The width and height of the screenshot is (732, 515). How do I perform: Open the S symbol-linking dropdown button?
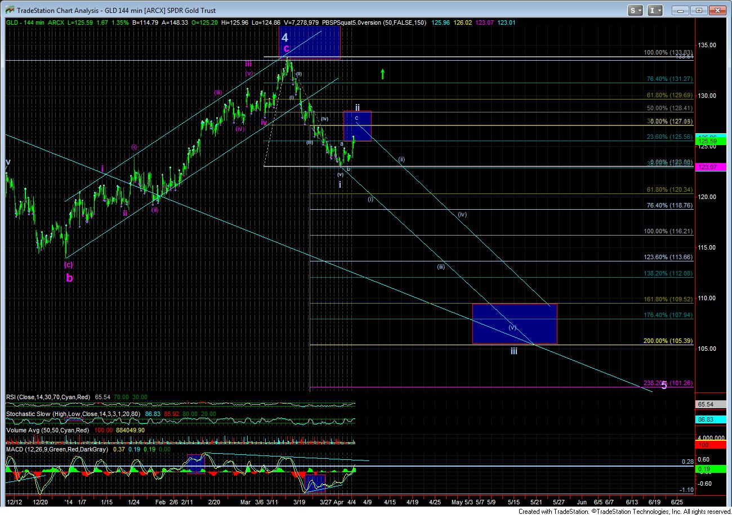[x=636, y=10]
